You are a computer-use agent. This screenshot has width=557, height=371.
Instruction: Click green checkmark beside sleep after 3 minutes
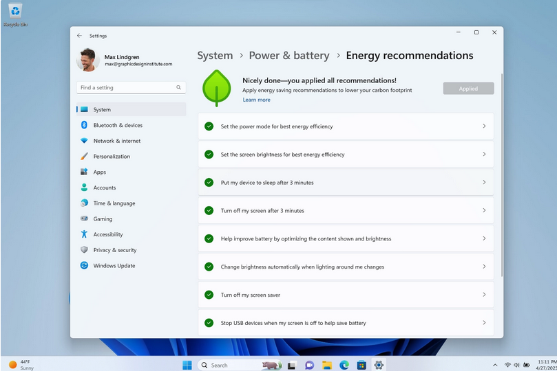click(x=209, y=182)
